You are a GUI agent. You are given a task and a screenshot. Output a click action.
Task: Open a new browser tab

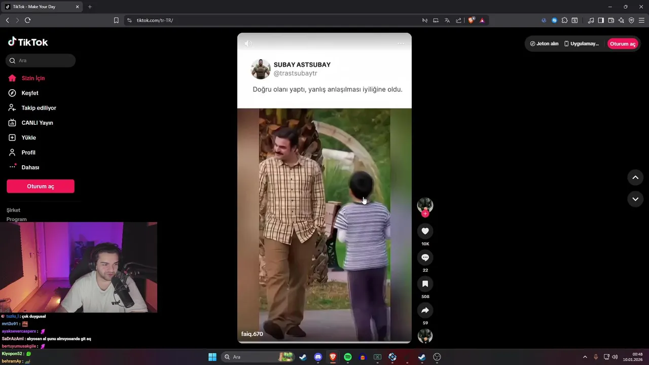(90, 7)
